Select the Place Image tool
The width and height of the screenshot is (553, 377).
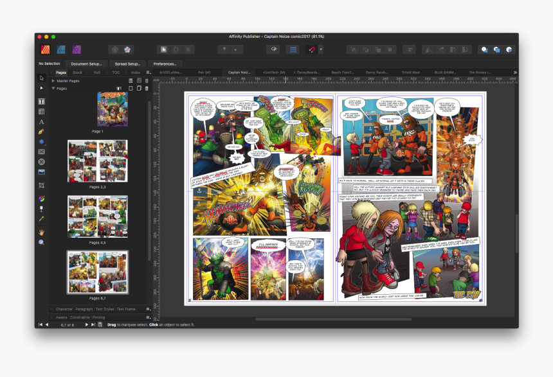pos(41,172)
